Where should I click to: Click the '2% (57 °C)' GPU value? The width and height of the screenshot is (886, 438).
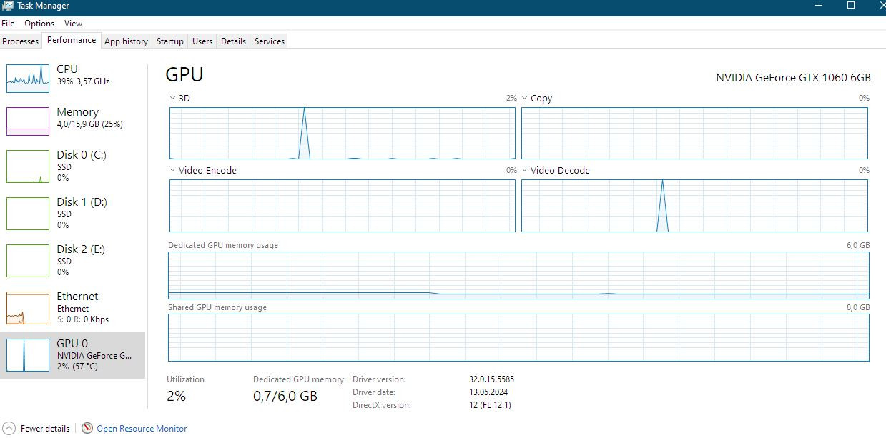[77, 367]
